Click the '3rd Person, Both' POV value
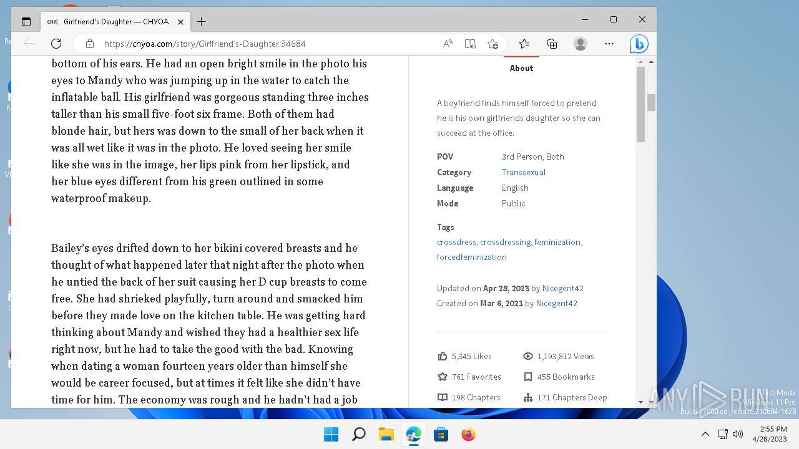Viewport: 799px width, 449px height. 533,157
